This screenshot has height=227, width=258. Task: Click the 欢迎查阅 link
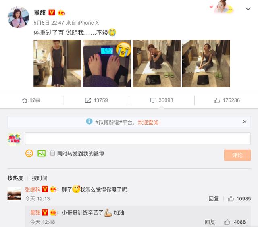pyautogui.click(x=149, y=122)
